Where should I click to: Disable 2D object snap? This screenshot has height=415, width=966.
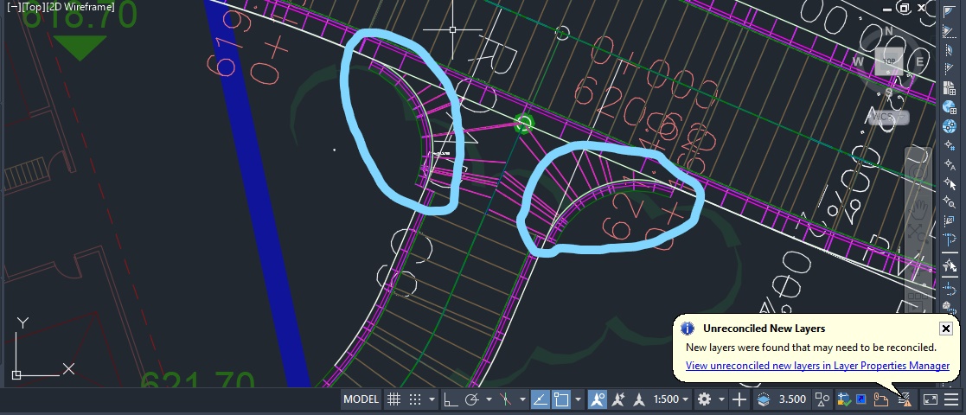pos(561,399)
